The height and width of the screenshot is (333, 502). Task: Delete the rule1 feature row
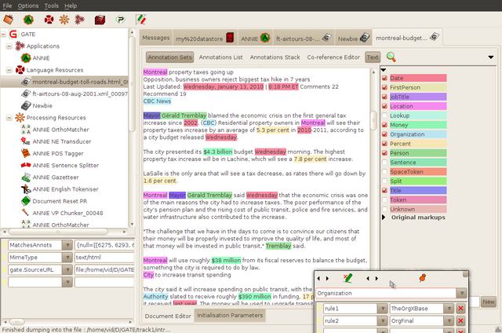[460, 309]
